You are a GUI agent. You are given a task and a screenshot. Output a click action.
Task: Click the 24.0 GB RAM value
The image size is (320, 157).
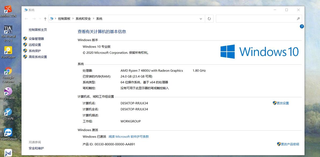(136, 76)
